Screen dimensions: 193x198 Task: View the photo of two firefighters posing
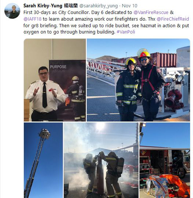[138, 80]
